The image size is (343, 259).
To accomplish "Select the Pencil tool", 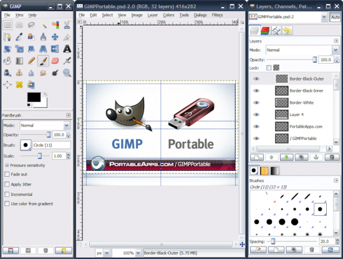I will pos(31,61).
